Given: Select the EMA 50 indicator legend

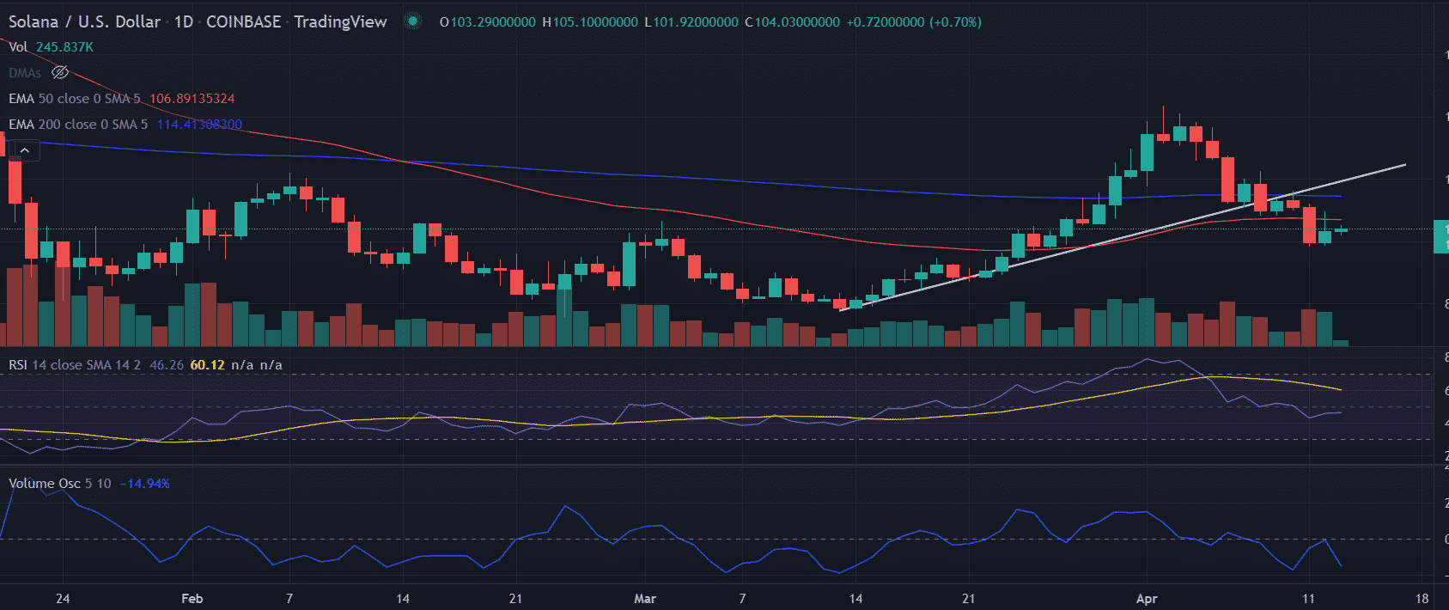Looking at the screenshot, I should (x=74, y=99).
